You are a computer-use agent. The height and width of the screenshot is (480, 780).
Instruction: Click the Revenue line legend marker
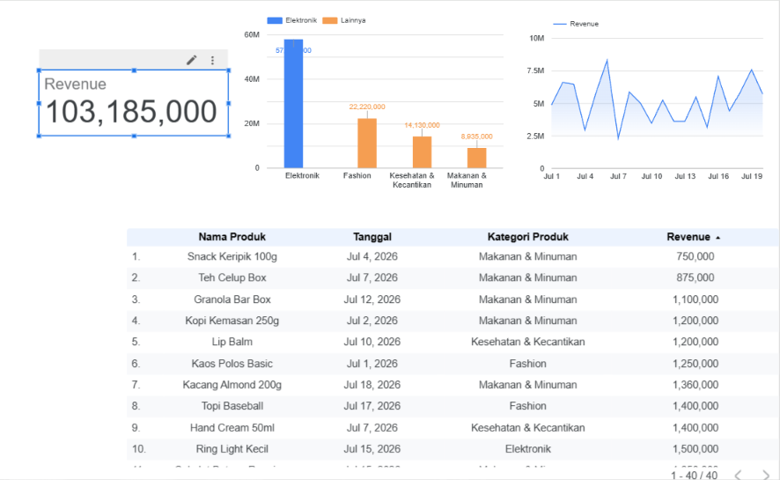point(560,24)
